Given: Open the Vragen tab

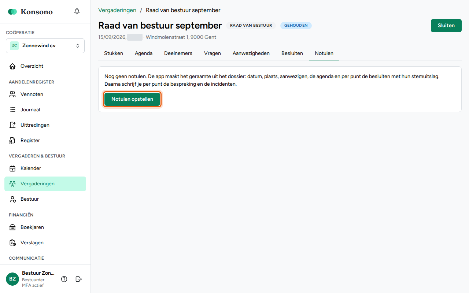Looking at the screenshot, I should coord(213,53).
